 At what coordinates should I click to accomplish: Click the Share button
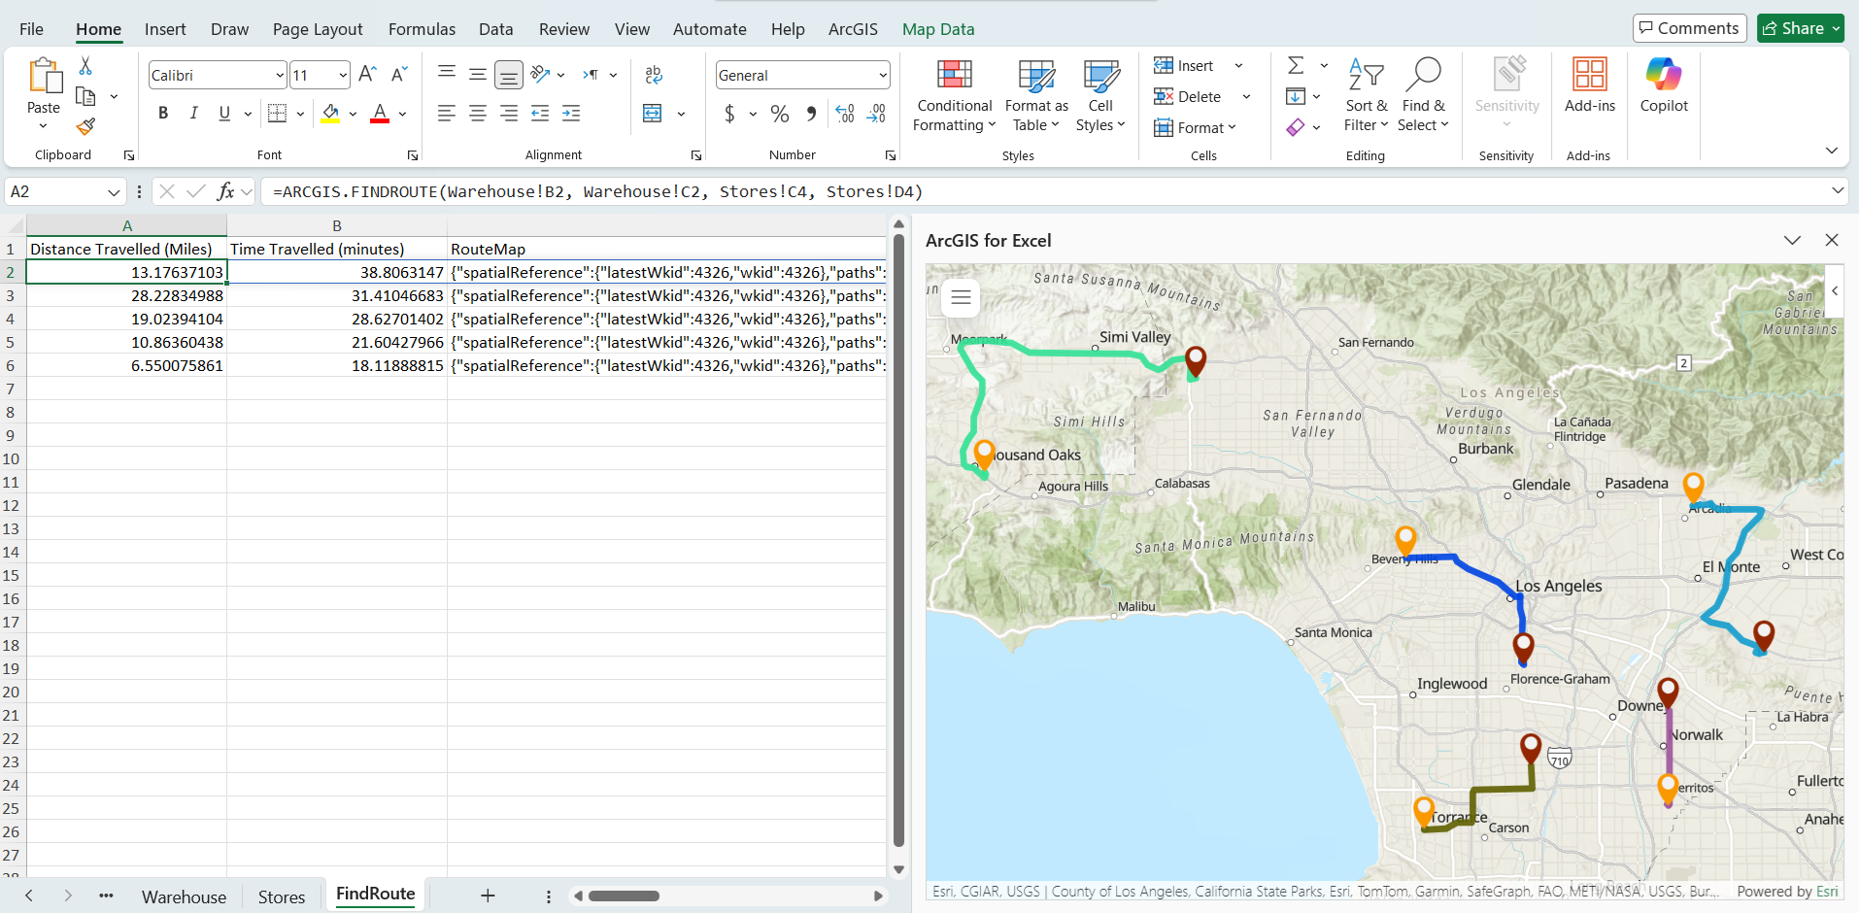coord(1793,28)
